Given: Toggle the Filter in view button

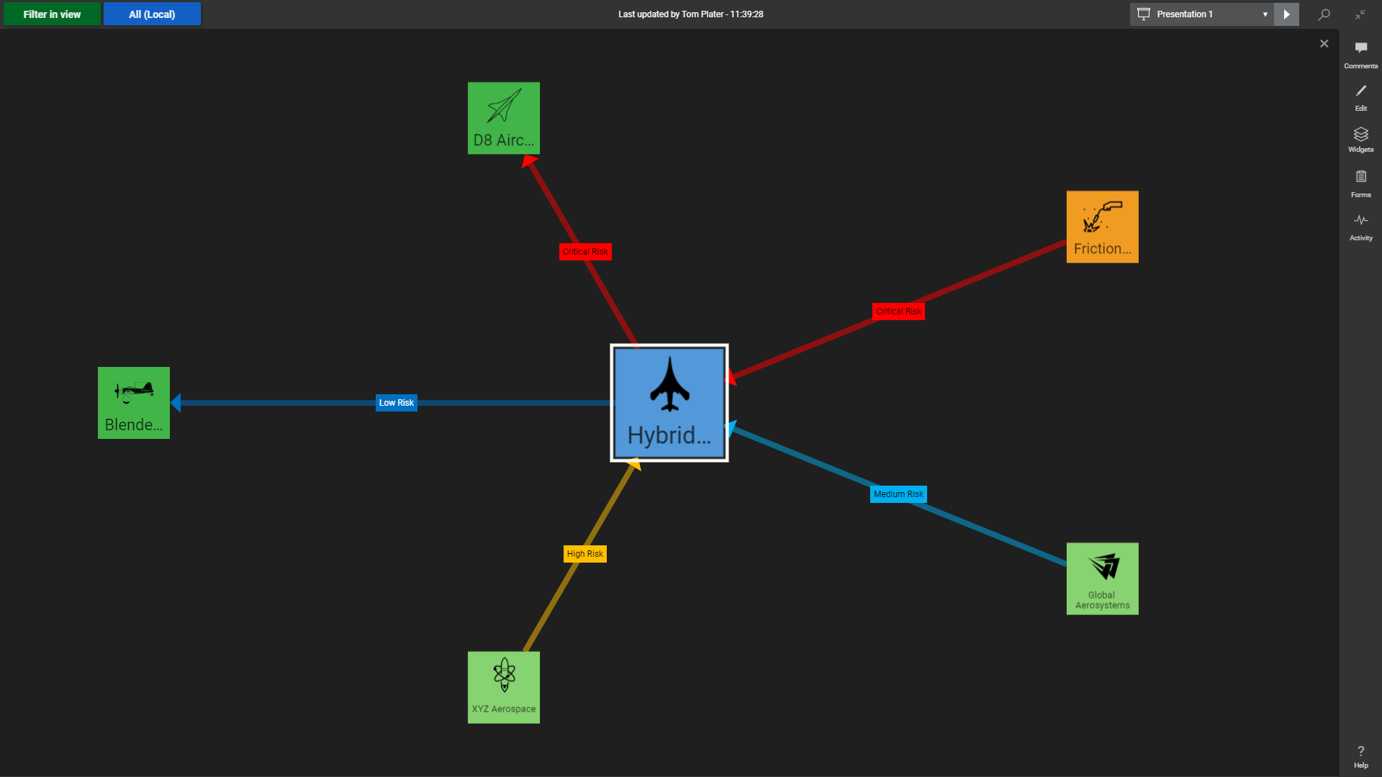Looking at the screenshot, I should pos(52,14).
